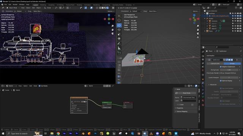This screenshot has width=243, height=136.
Task: Toggle viewport visibility of Empty in outliner
Action: click(235, 19)
